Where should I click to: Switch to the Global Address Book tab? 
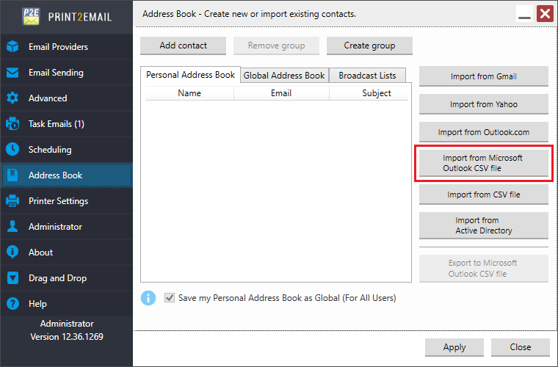[284, 76]
